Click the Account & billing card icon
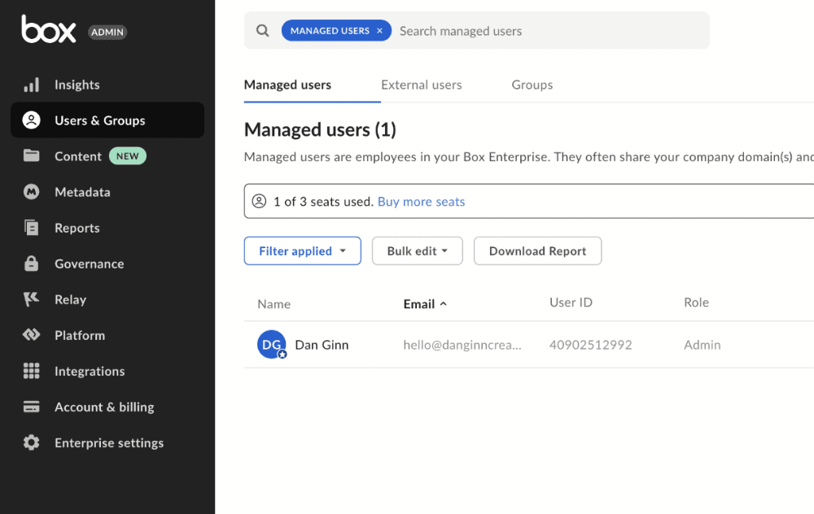This screenshot has width=814, height=514. 31,407
